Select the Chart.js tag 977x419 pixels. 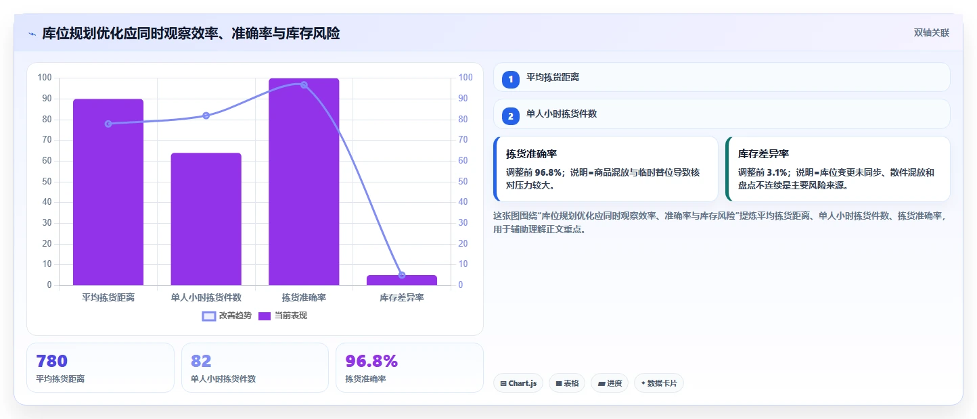(518, 383)
